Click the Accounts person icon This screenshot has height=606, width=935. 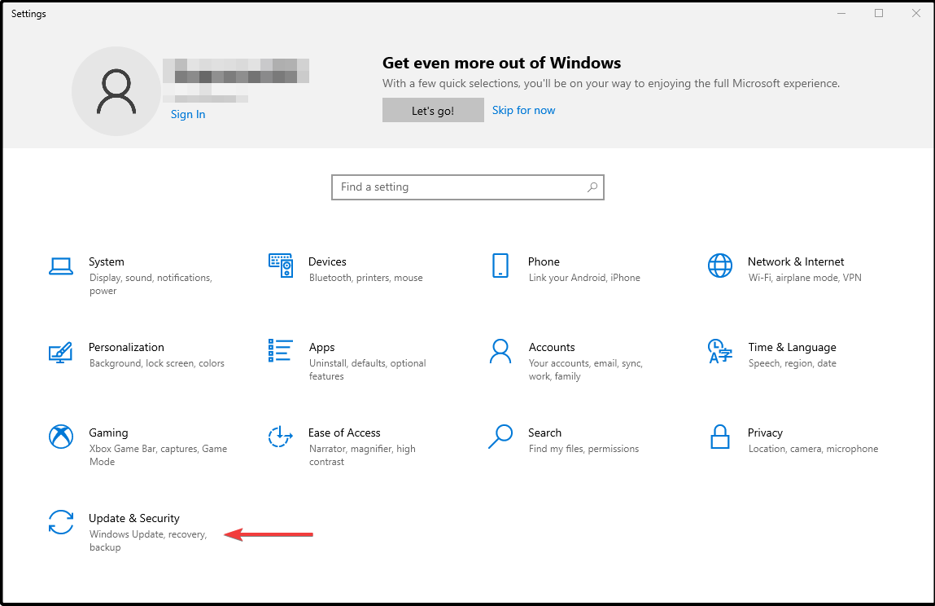(x=500, y=351)
